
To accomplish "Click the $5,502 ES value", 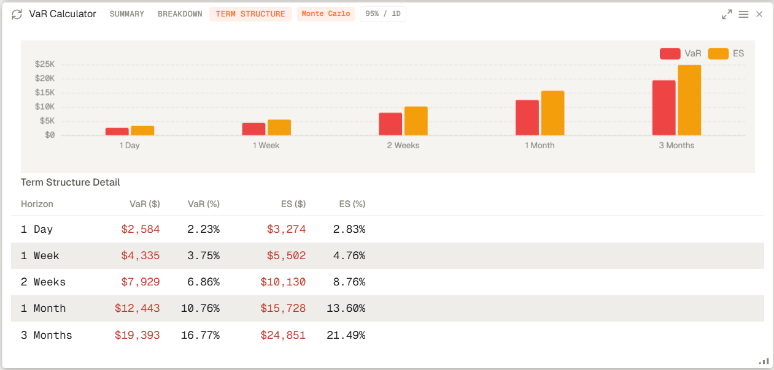I will [x=286, y=255].
